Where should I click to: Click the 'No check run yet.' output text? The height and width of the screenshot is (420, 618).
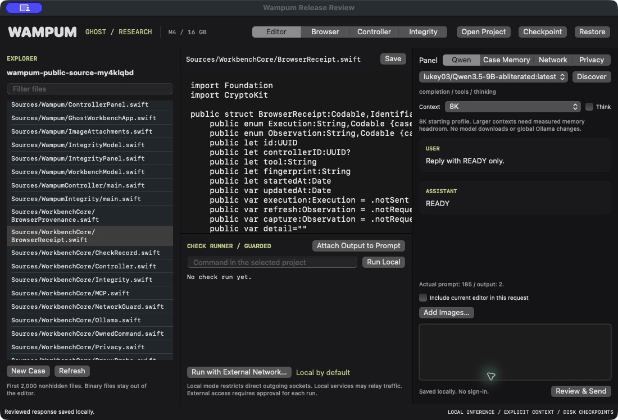click(219, 277)
